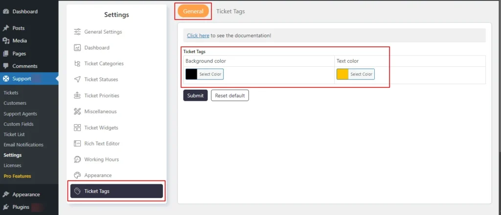
Task: Click the Media menu label
Action: (x=20, y=41)
